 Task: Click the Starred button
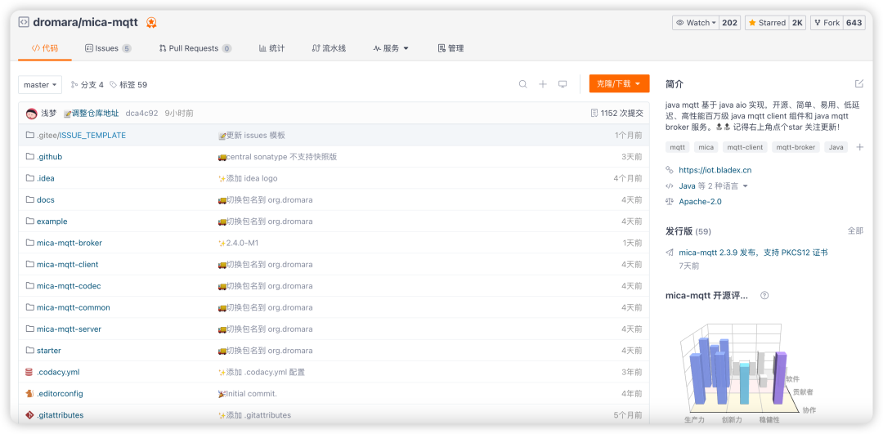pyautogui.click(x=766, y=23)
